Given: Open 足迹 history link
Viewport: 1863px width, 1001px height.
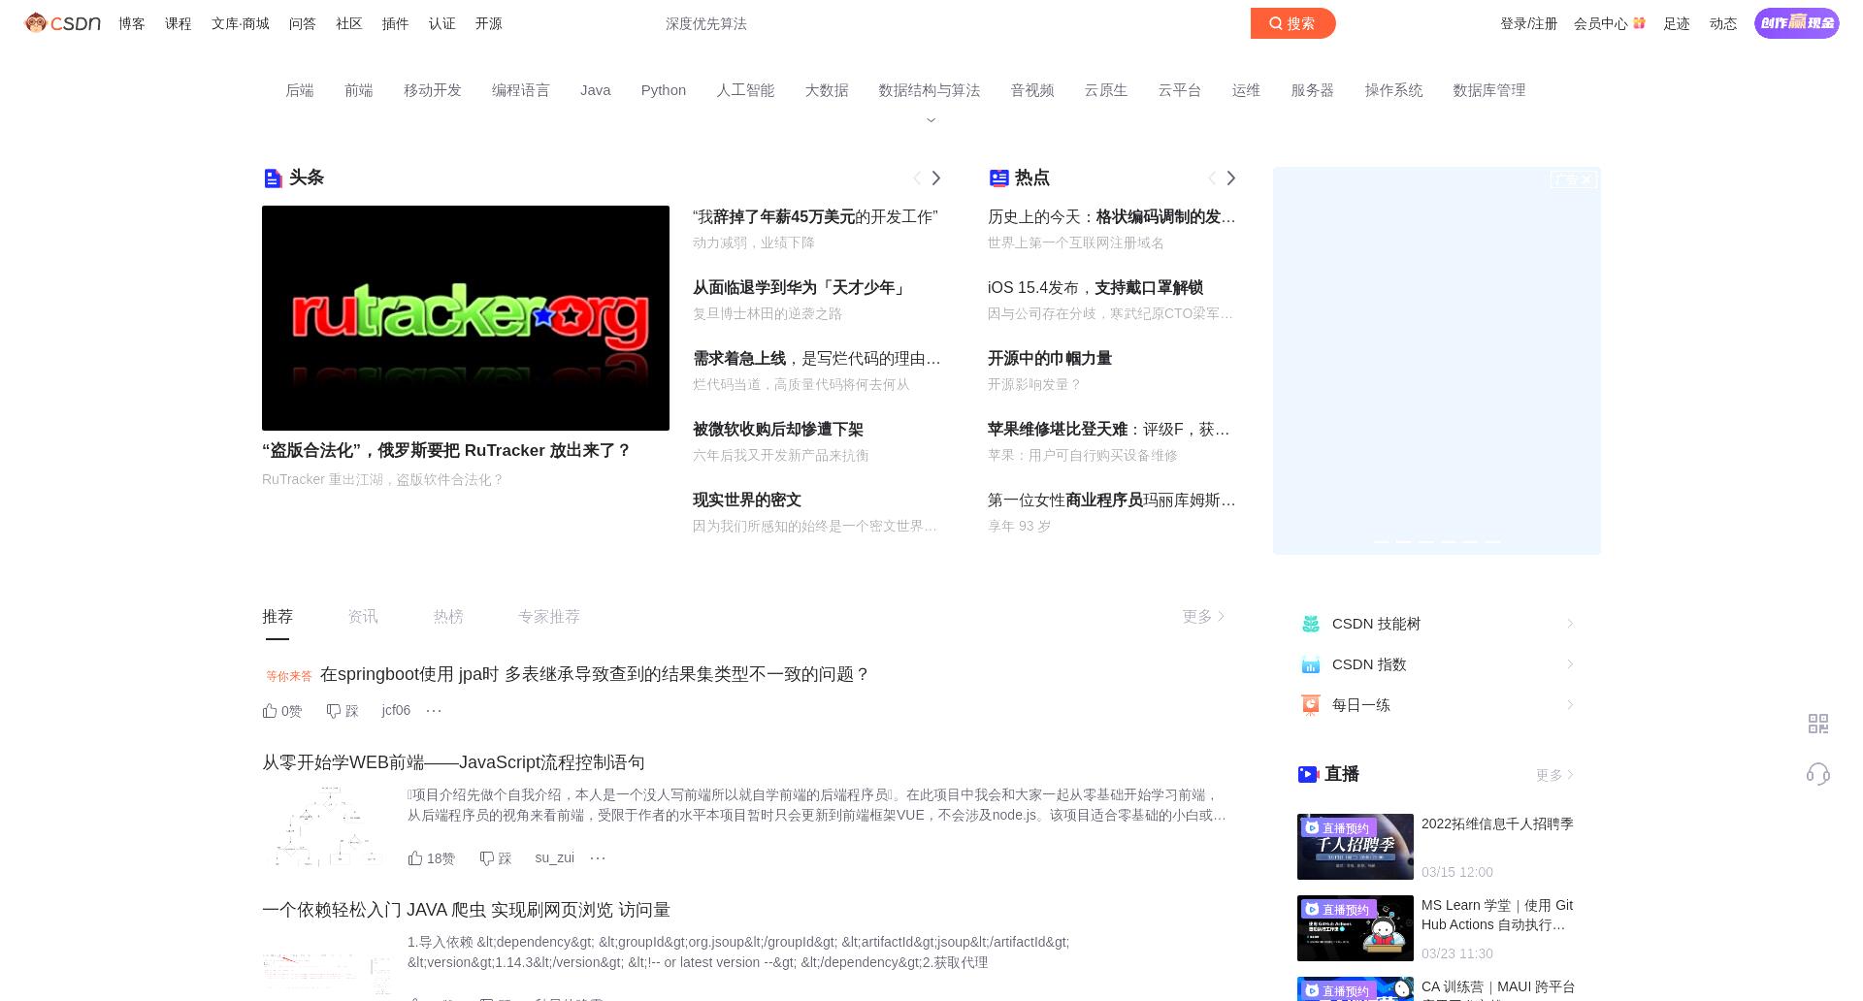Looking at the screenshot, I should click(x=1676, y=23).
